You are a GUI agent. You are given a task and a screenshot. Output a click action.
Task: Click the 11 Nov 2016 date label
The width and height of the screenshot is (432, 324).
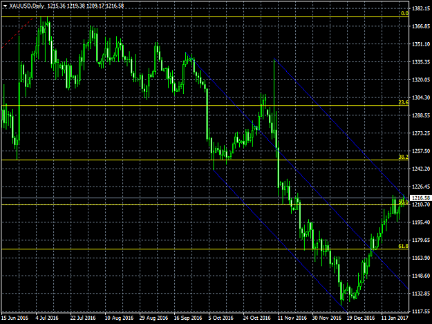pos(292,318)
